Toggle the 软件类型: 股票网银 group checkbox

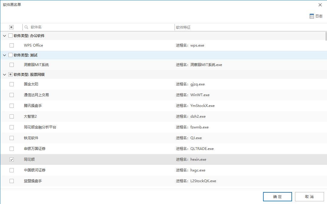click(x=10, y=74)
